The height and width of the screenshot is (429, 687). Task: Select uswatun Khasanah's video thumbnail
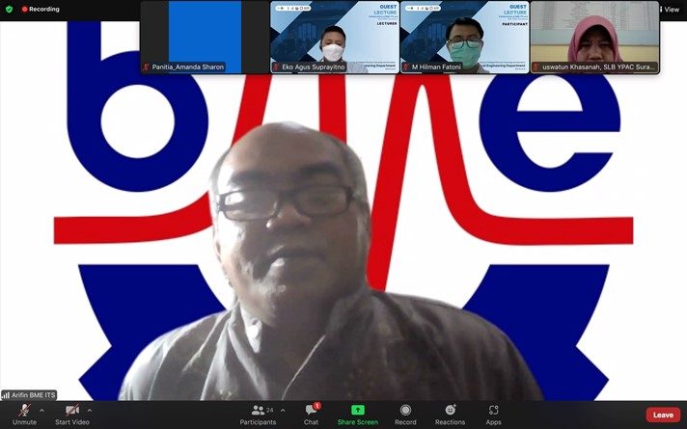click(x=593, y=37)
